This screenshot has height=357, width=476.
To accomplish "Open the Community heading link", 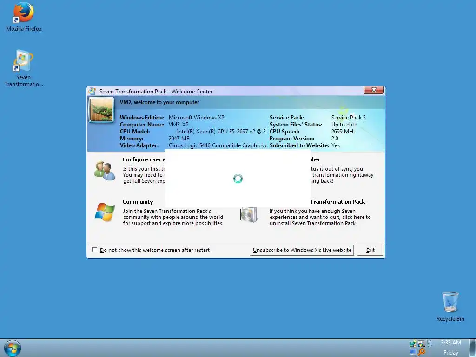I will pos(138,202).
